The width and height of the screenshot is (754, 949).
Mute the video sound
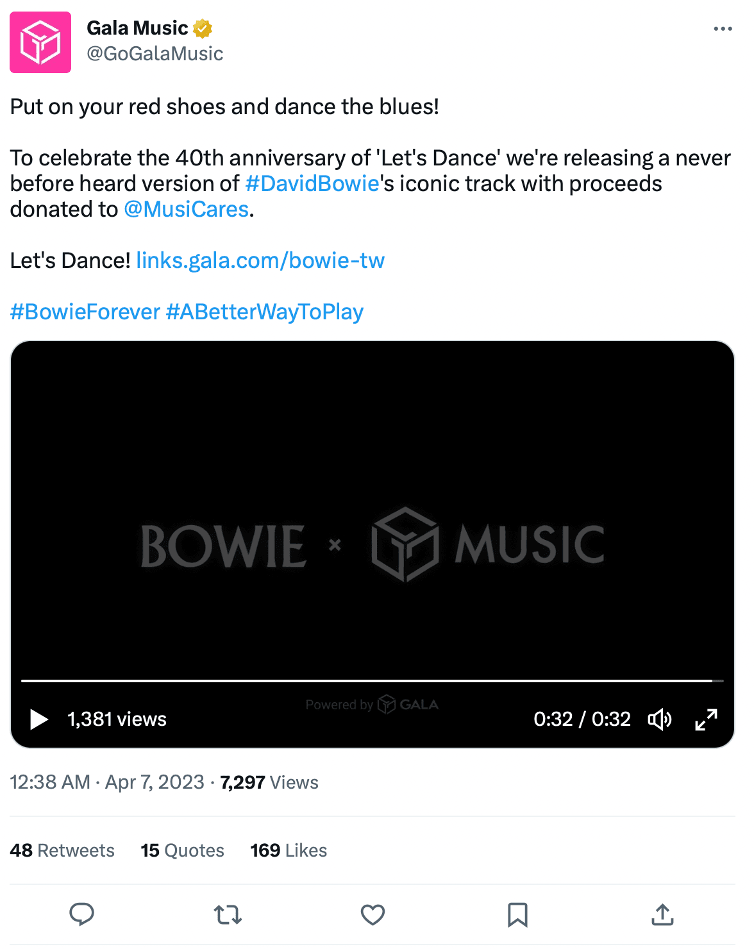click(x=659, y=719)
